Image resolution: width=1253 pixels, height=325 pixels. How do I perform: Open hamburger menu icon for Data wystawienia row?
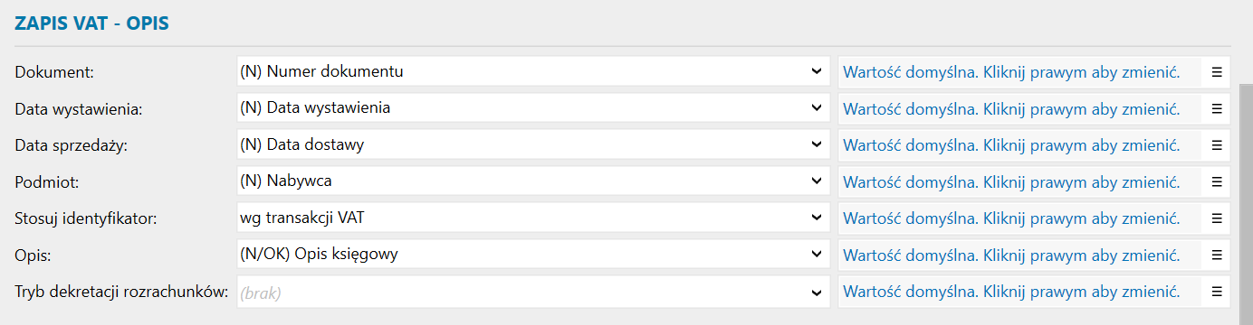(x=1217, y=108)
